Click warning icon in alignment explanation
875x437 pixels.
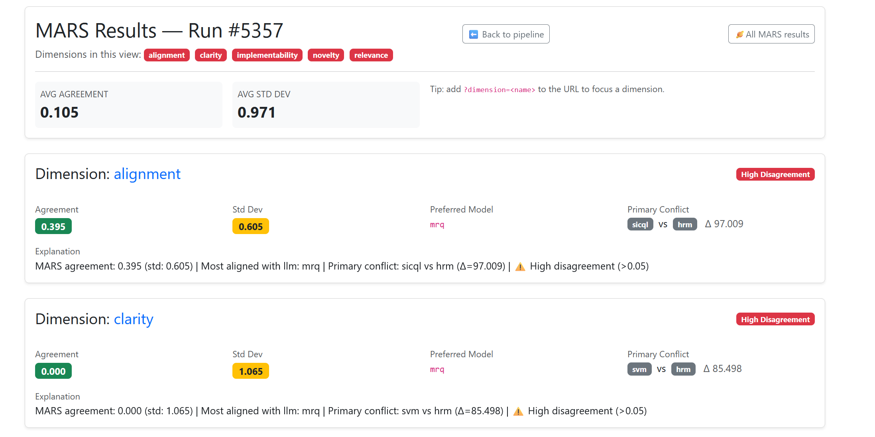[x=520, y=267]
